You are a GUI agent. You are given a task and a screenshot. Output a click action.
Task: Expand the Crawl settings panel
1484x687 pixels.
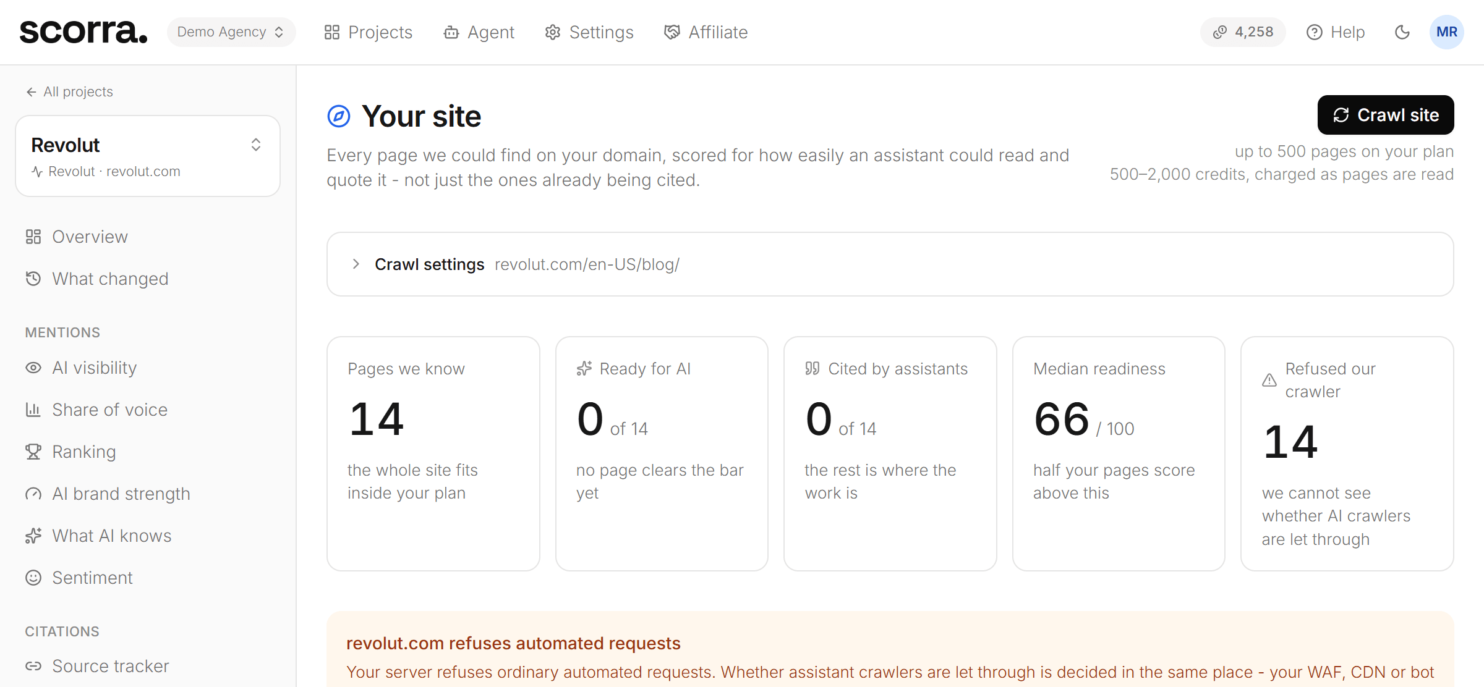click(x=890, y=264)
